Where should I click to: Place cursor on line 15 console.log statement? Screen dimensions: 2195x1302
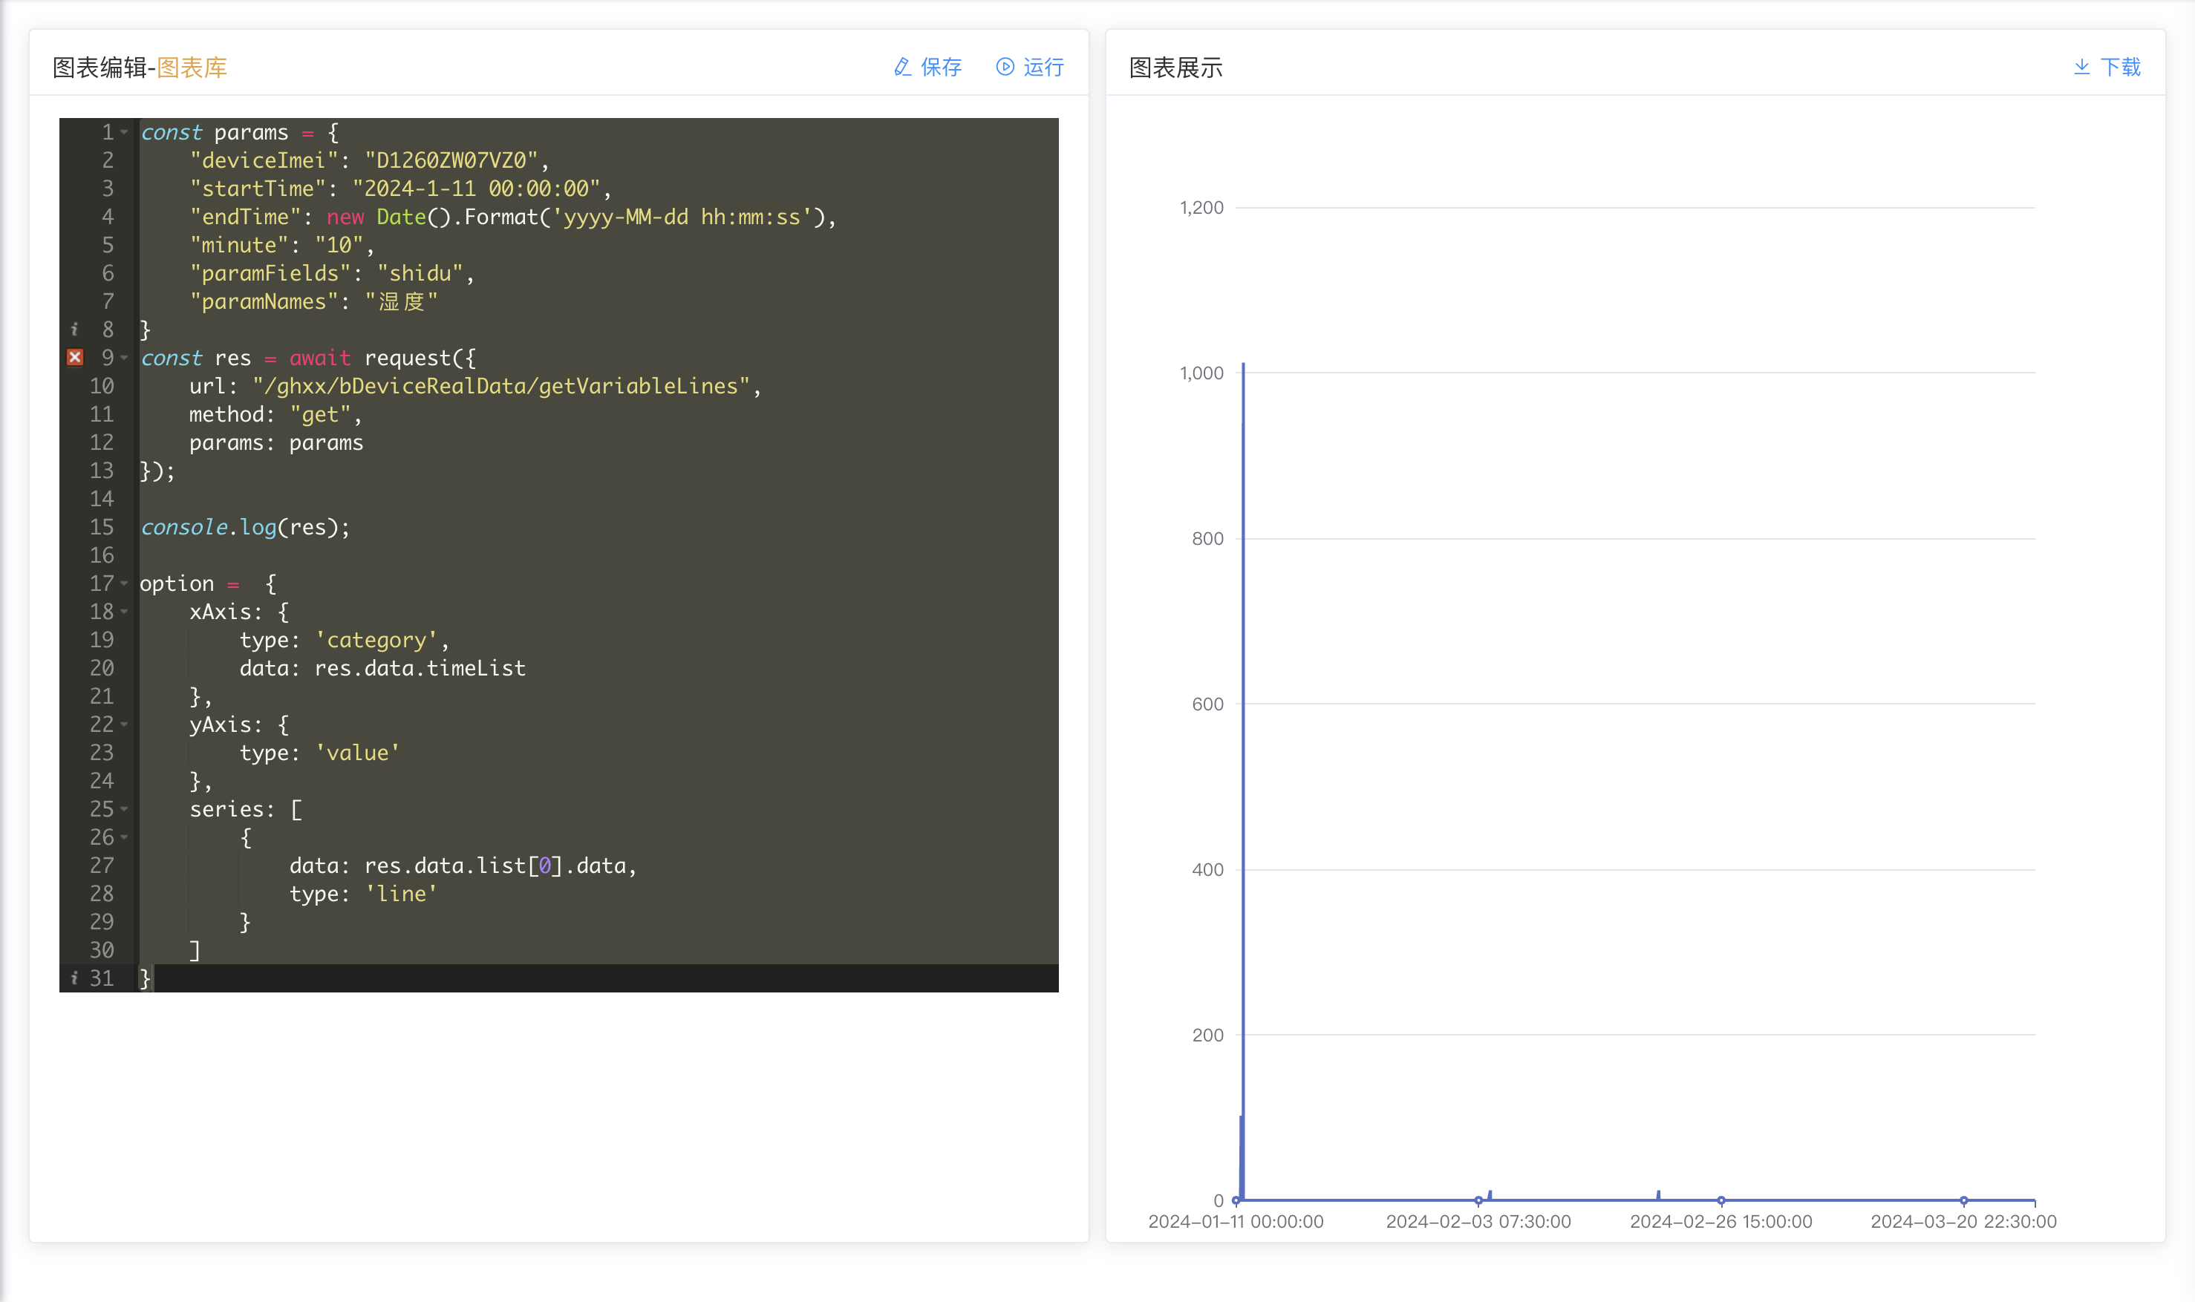coord(246,527)
